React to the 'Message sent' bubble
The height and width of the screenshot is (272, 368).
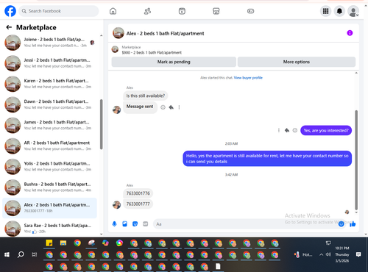coord(163,107)
